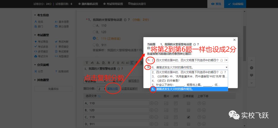Click the 设置答案解析 link

[x=129, y=89]
